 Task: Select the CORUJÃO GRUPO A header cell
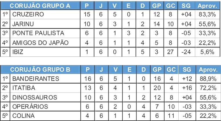pyautogui.click(x=40, y=6)
